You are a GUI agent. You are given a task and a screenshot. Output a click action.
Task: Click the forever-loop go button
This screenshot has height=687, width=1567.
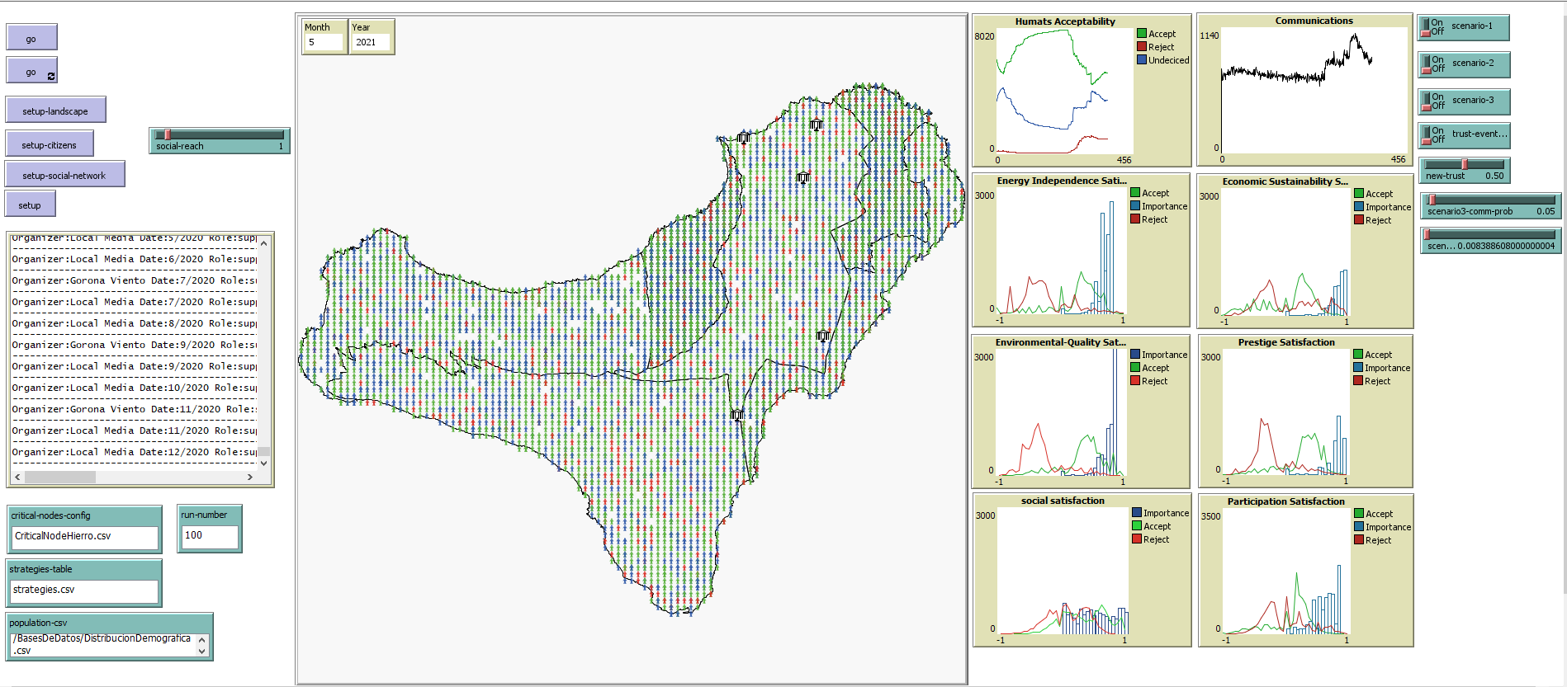tap(31, 72)
